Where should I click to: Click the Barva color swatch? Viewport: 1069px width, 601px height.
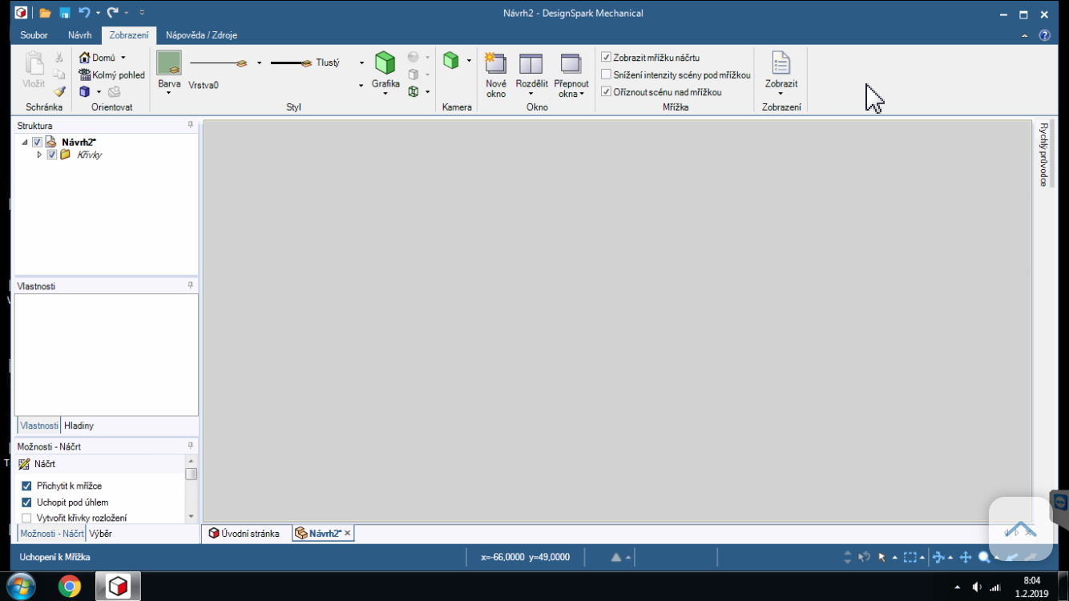tap(169, 63)
